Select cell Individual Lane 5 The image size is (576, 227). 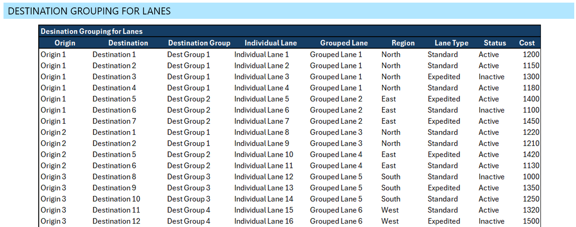point(261,99)
